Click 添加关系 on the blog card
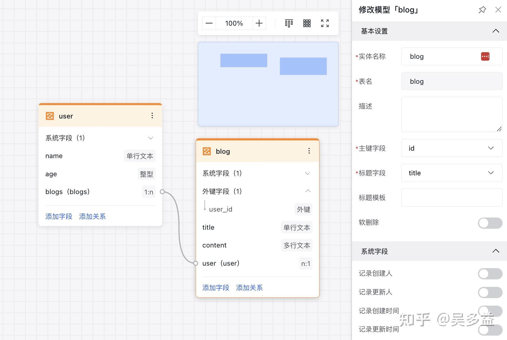This screenshot has width=507, height=340. click(x=249, y=287)
